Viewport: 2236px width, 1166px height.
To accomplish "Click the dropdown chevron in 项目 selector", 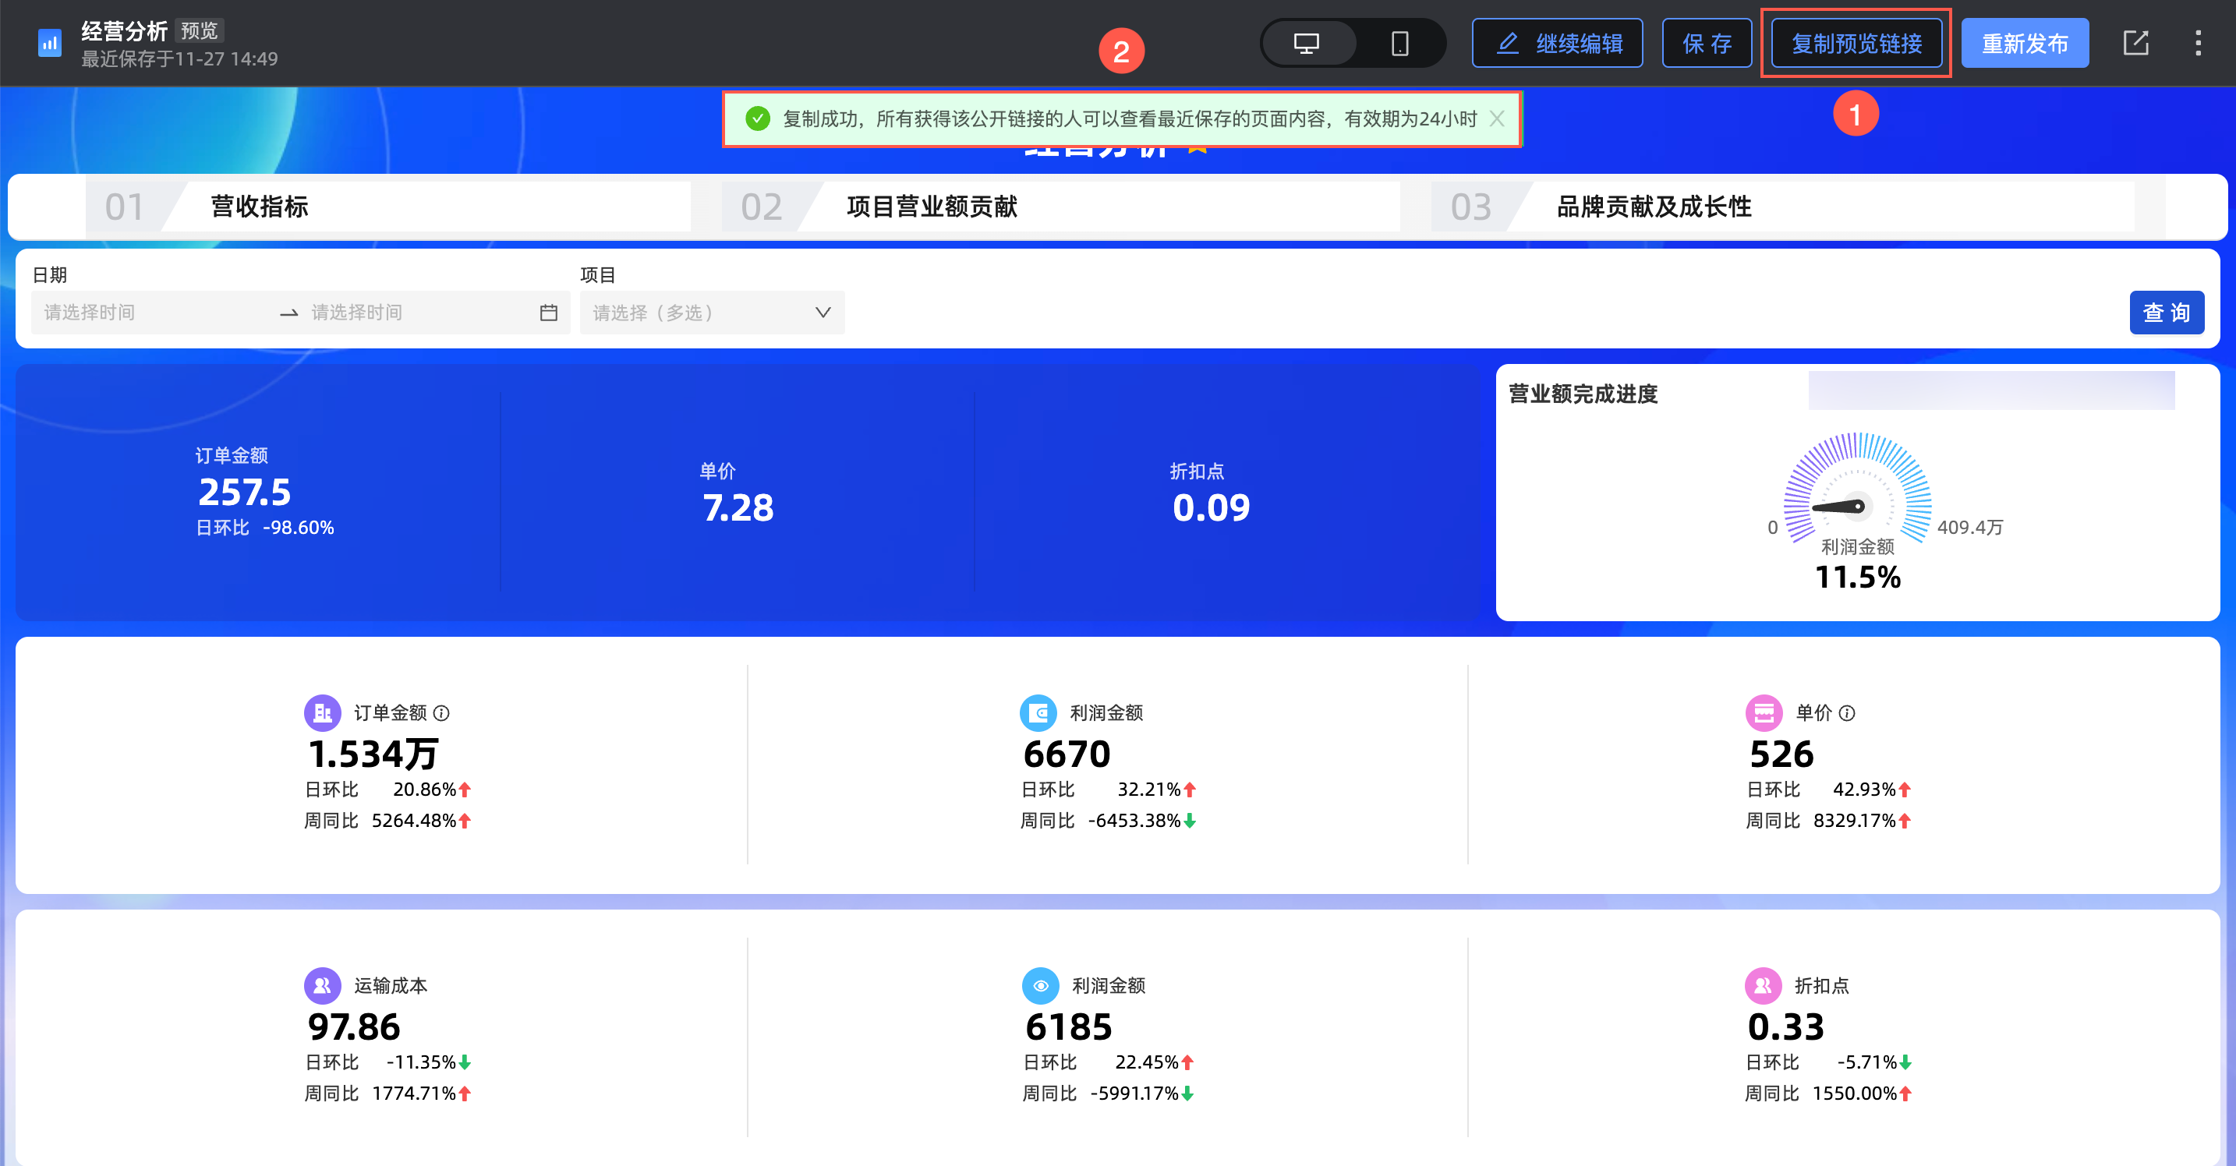I will 823,313.
